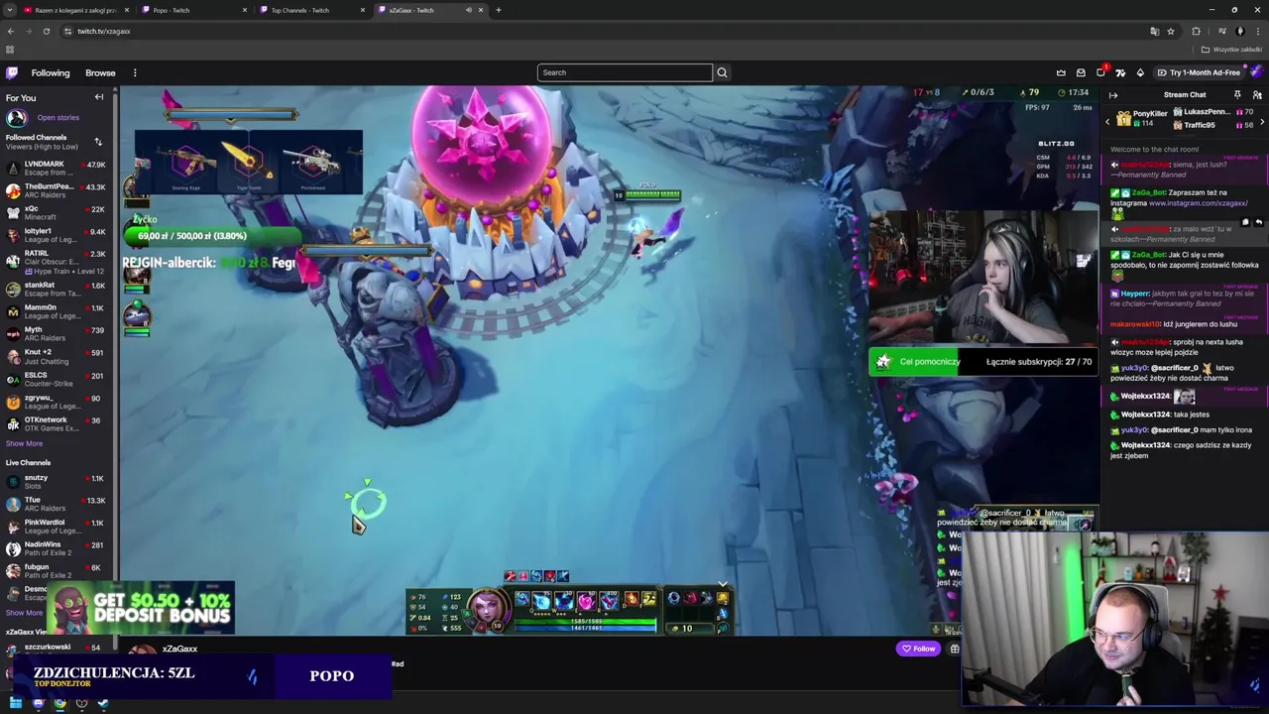
Task: Open a new browser tab
Action: pyautogui.click(x=498, y=10)
